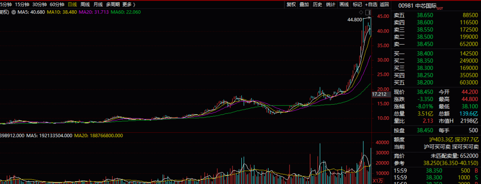Expand the round arrow before MA5
The image size is (481, 184).
(13, 12)
